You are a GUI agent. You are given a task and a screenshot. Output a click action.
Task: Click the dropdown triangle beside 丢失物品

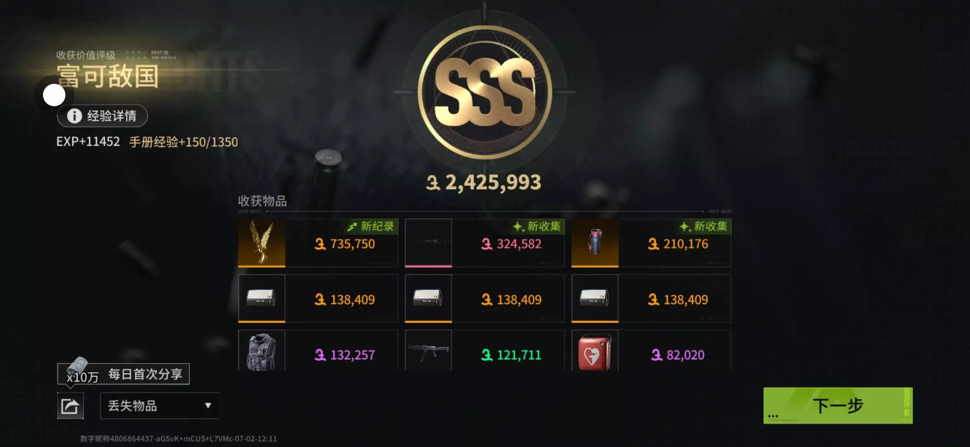coord(208,406)
